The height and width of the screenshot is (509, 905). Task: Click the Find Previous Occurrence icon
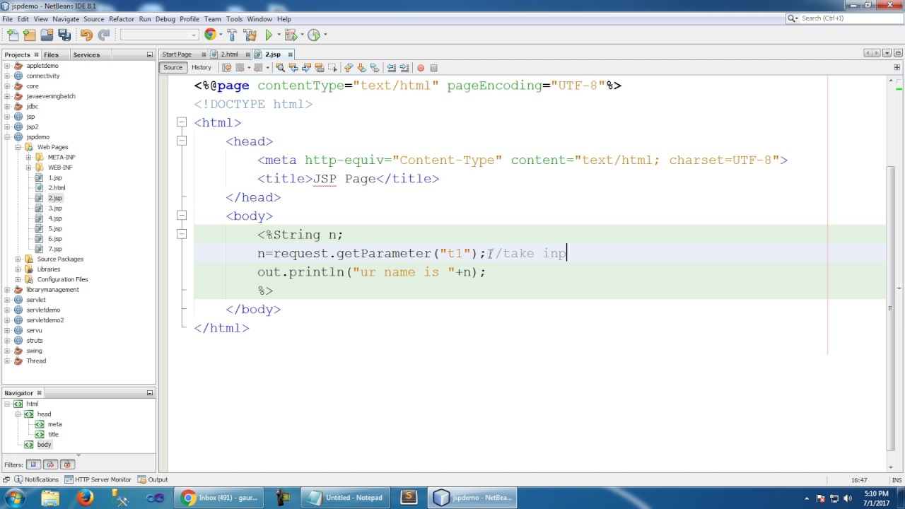point(293,68)
